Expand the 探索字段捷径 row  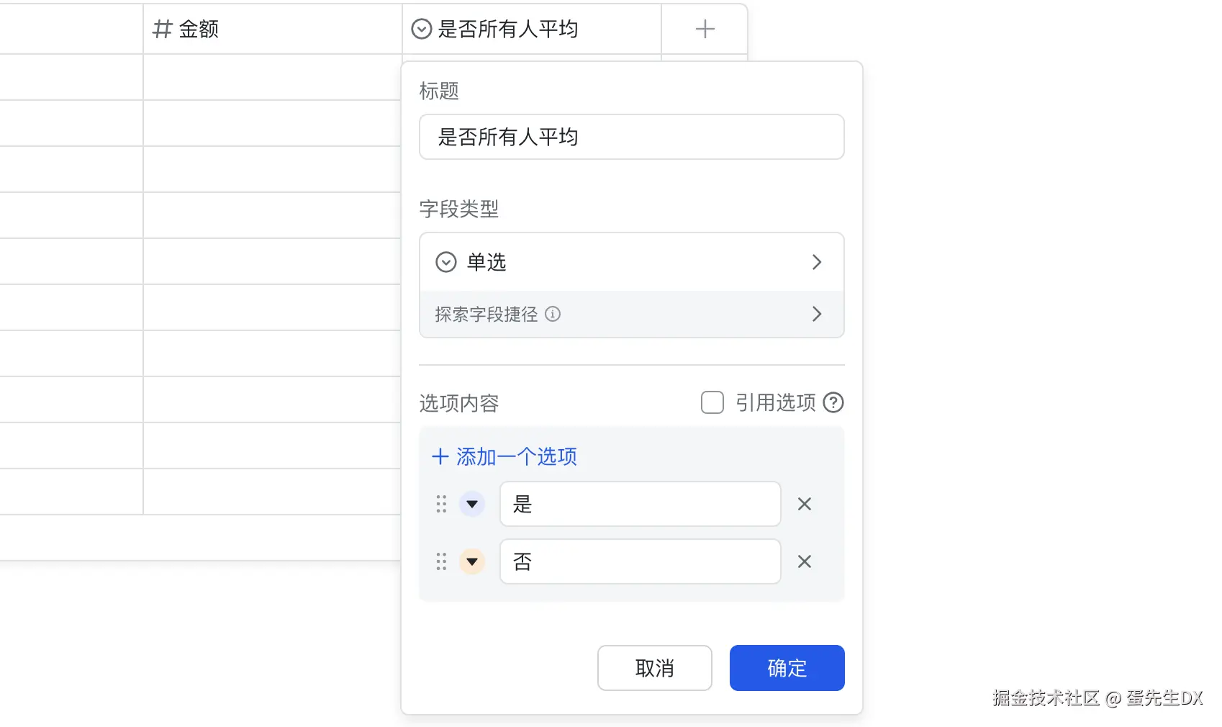pyautogui.click(x=631, y=314)
